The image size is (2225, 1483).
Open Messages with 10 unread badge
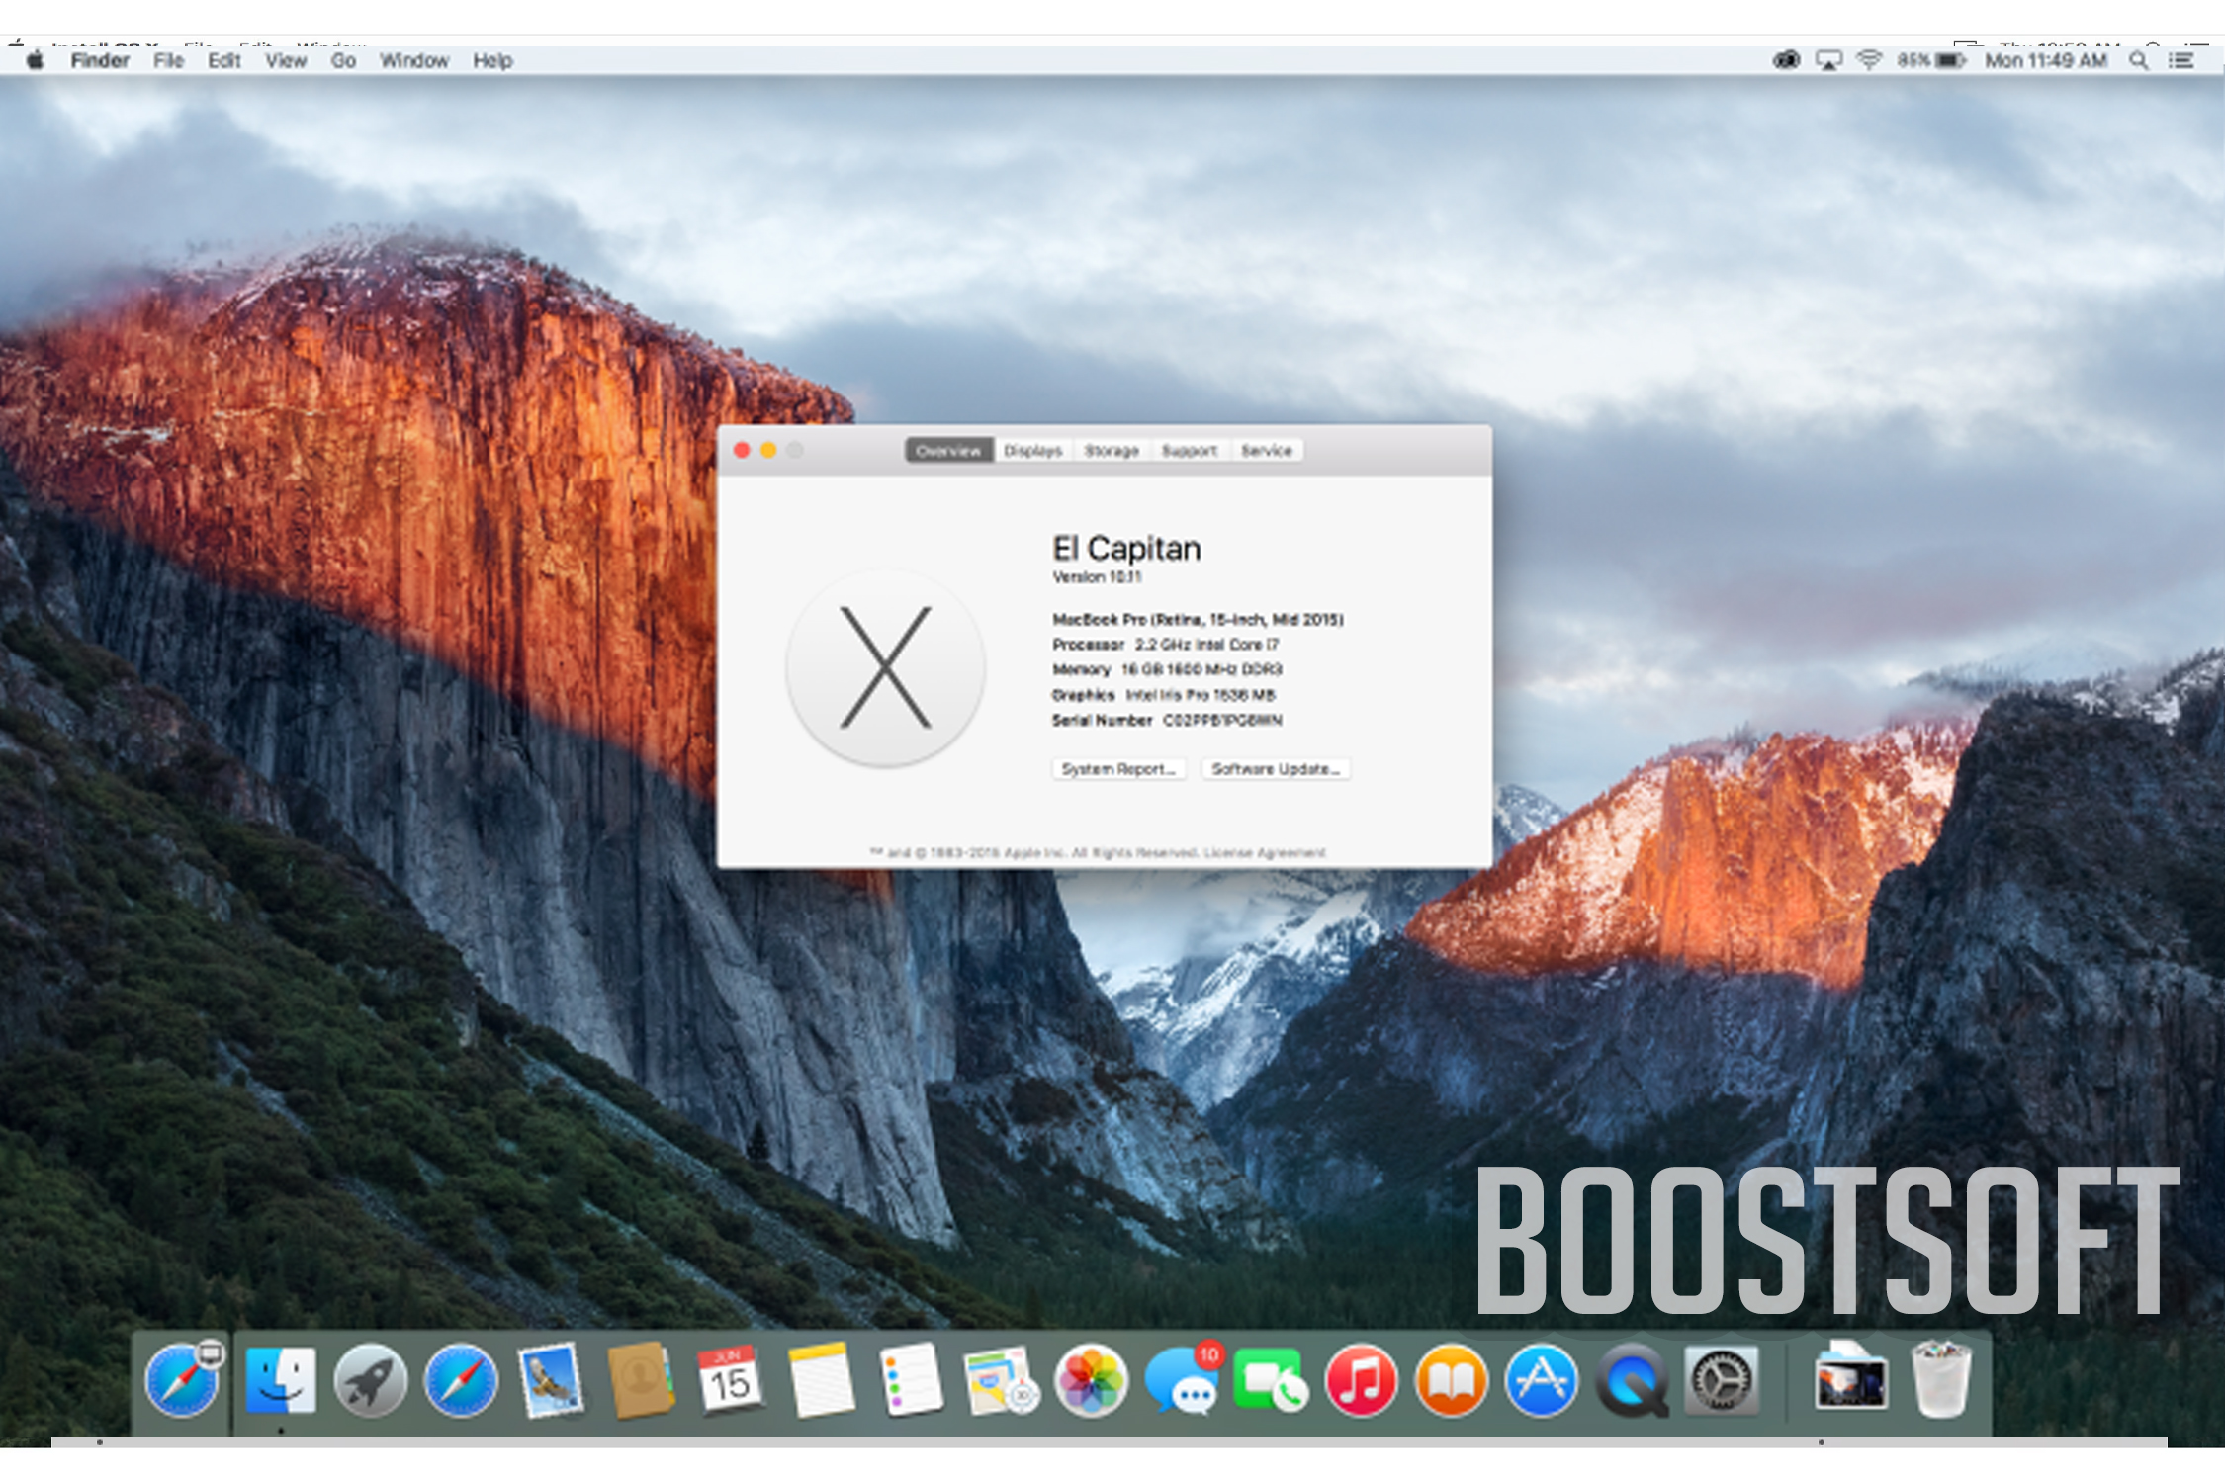pyautogui.click(x=1184, y=1379)
